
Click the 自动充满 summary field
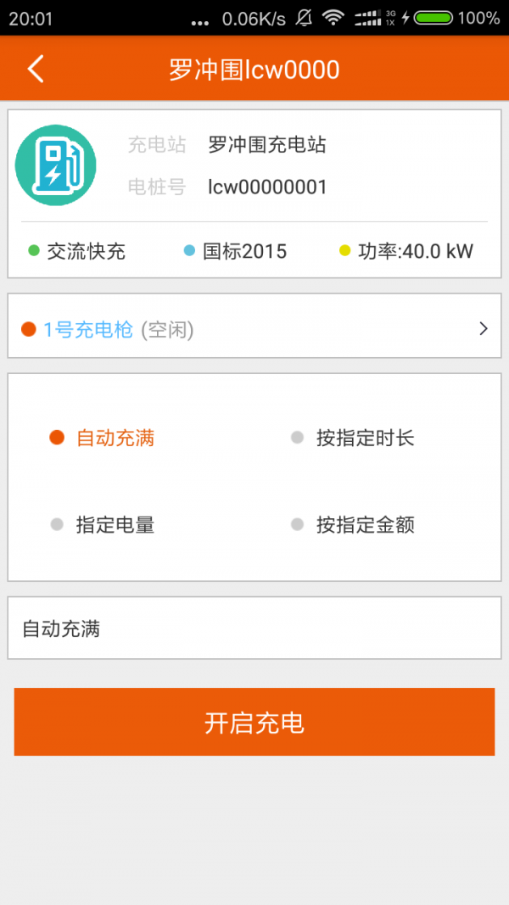255,628
